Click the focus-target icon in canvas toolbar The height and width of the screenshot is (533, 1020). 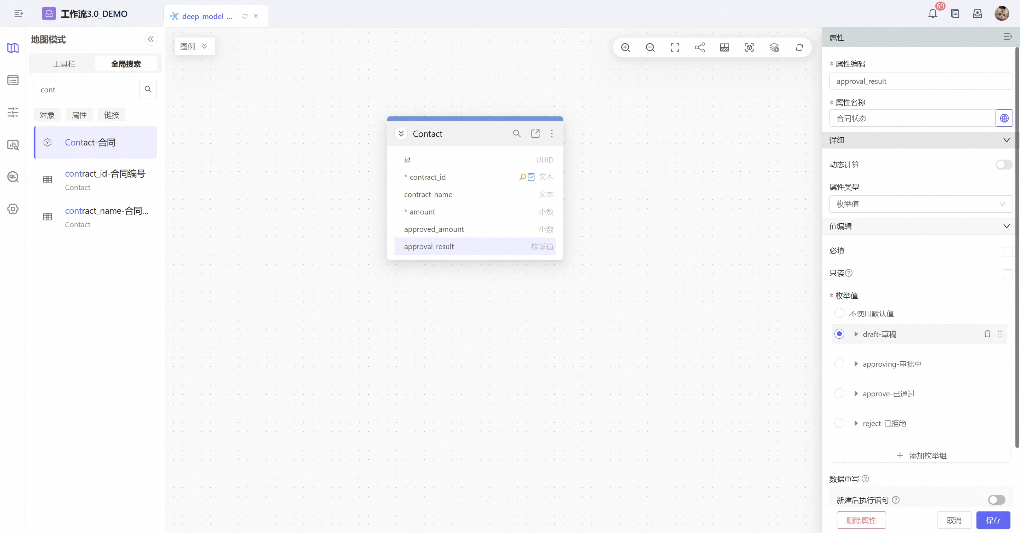(x=749, y=47)
